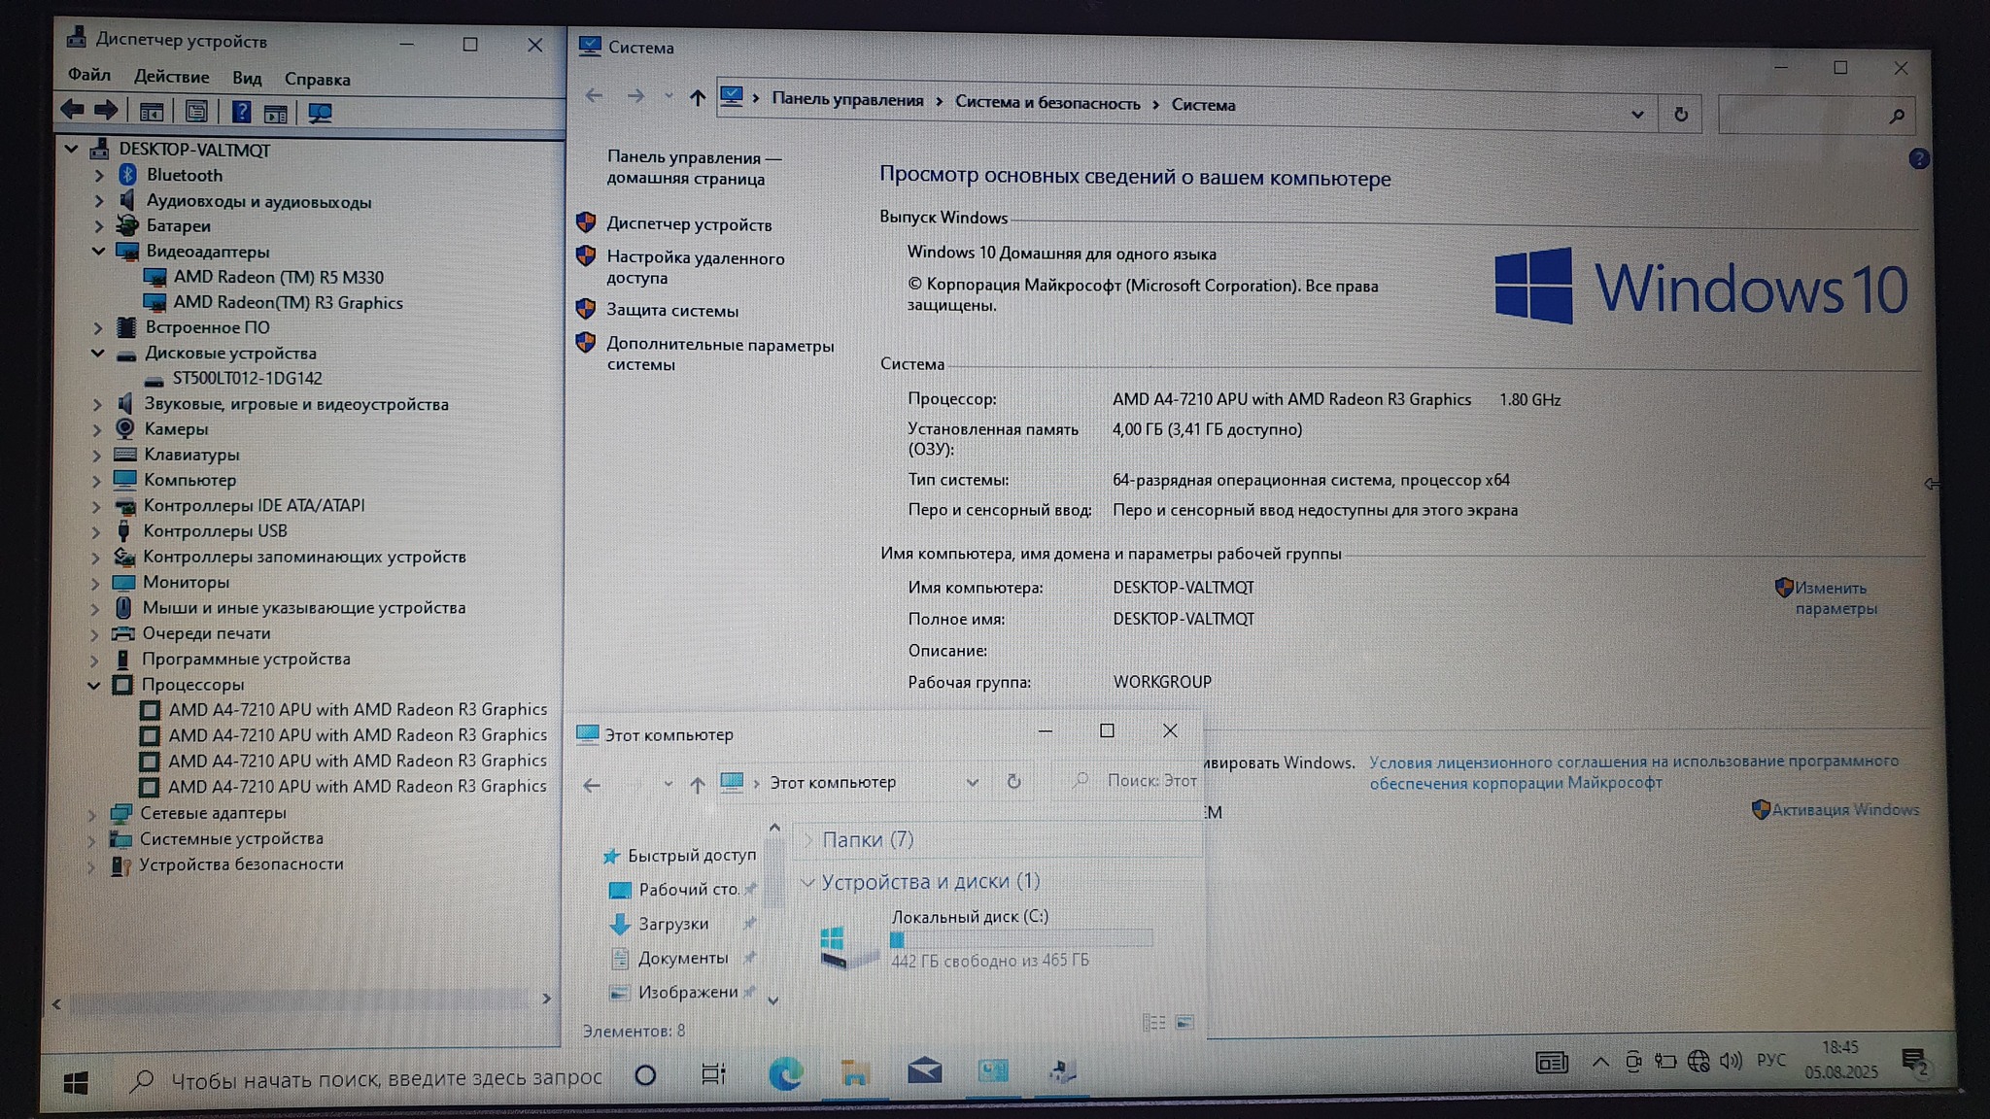The image size is (1990, 1119).
Task: Click the Help question mark toolbar icon
Action: coord(242,113)
